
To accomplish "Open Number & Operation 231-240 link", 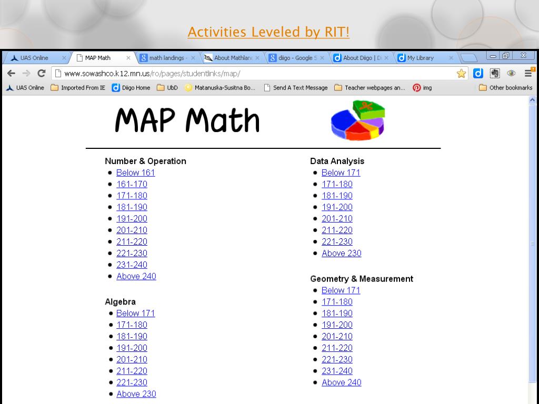I will [132, 265].
